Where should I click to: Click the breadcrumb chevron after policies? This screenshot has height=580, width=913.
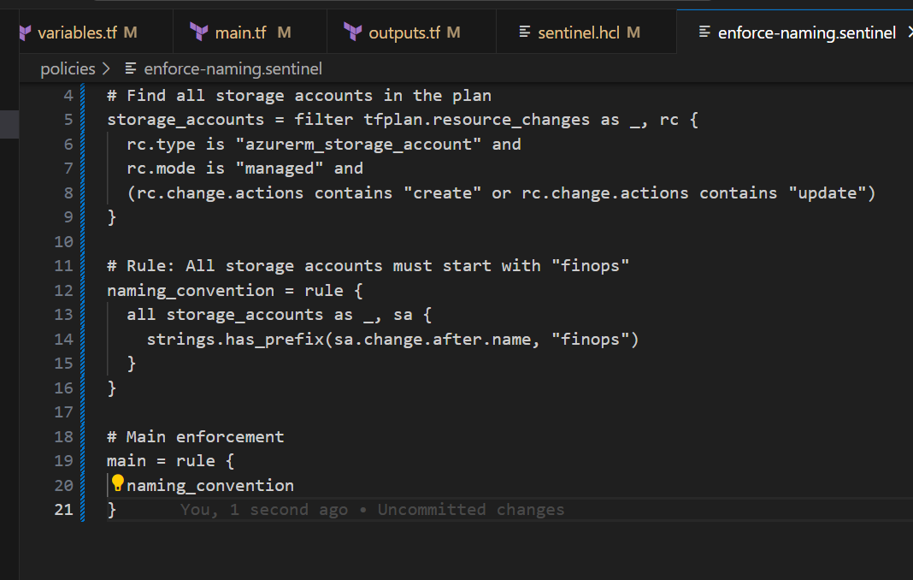(x=106, y=68)
